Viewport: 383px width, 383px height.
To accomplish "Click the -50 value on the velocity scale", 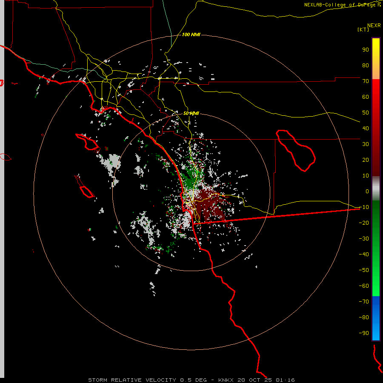I will pyautogui.click(x=364, y=270).
